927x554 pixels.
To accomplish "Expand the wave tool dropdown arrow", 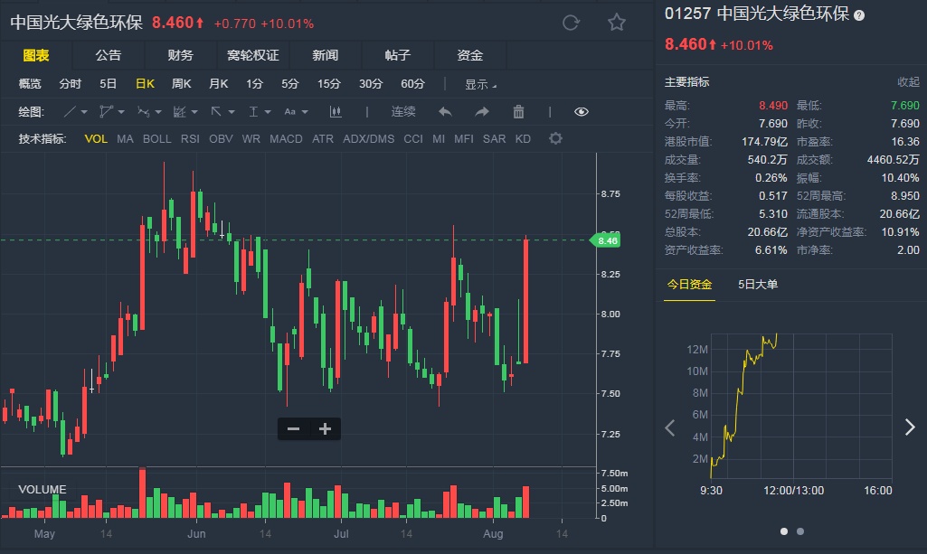I will click(x=158, y=112).
